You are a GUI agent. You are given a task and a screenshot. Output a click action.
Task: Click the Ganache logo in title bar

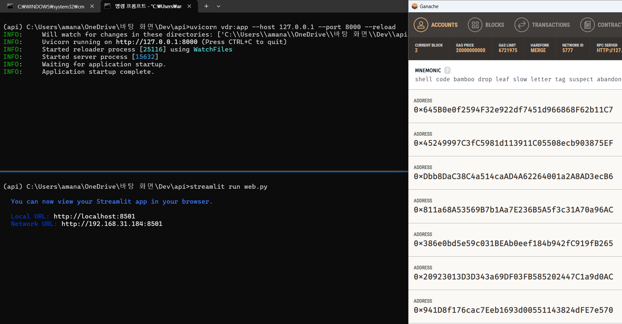tap(415, 6)
